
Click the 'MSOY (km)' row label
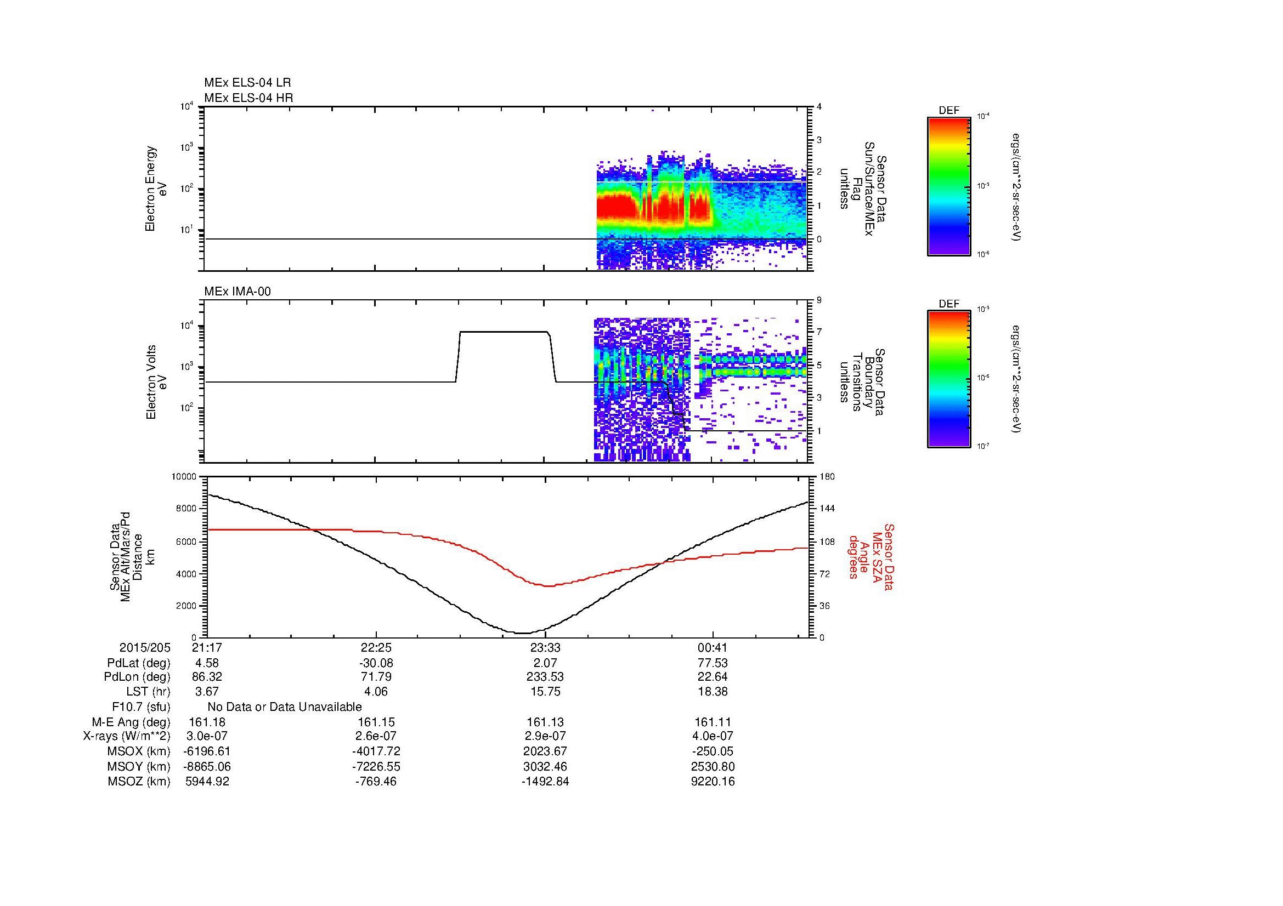pyautogui.click(x=139, y=766)
